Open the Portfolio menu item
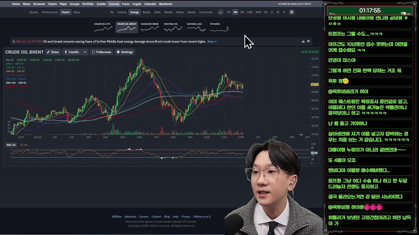The image size is (419, 235). coord(88,4)
